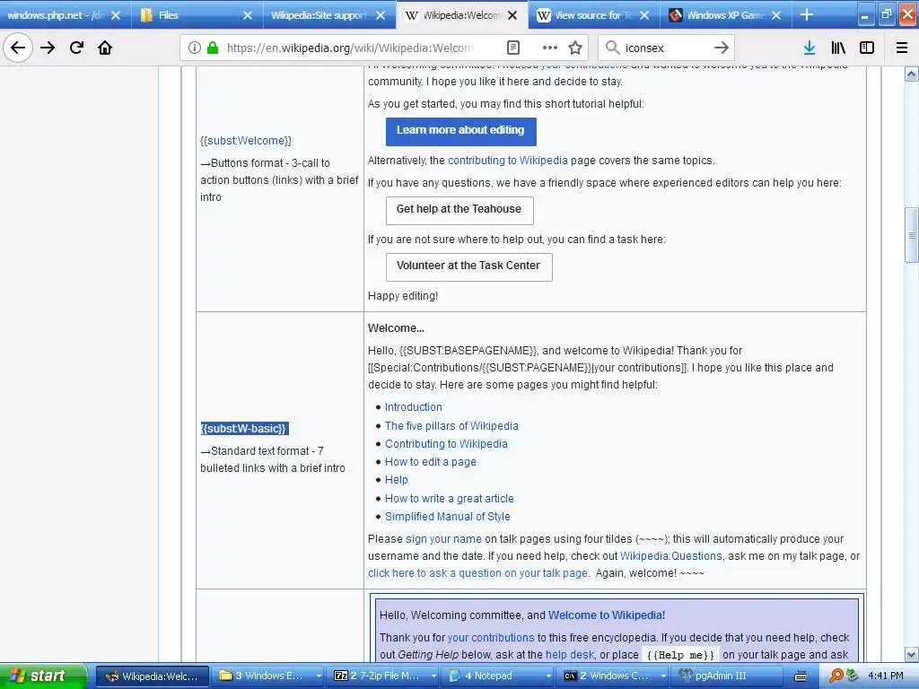Click the keyboard icon in taskbar
The height and width of the screenshot is (689, 919).
(800, 676)
